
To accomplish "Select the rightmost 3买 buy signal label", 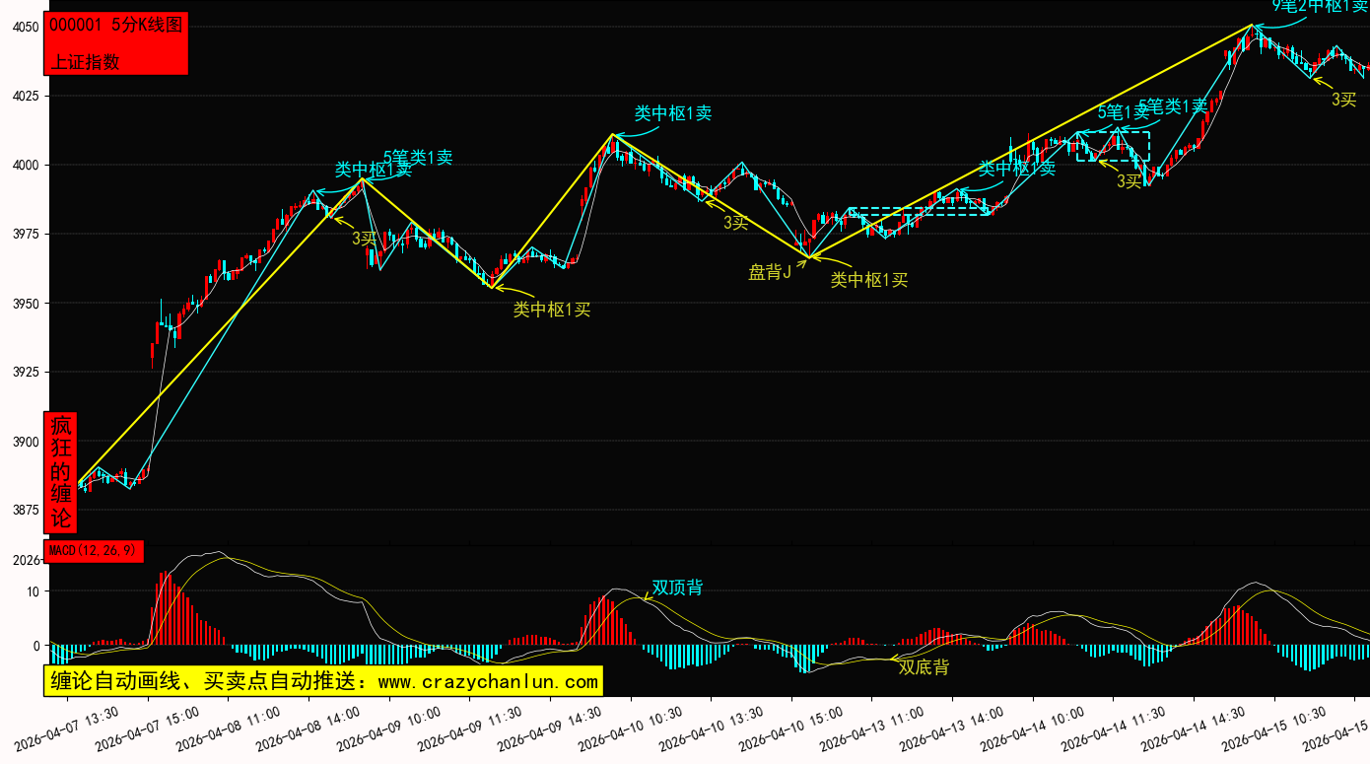I will [1343, 100].
